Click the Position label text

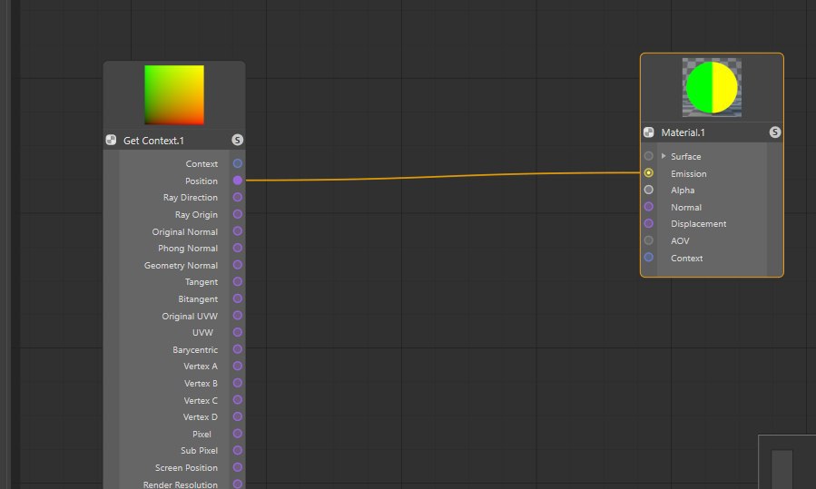click(x=202, y=181)
